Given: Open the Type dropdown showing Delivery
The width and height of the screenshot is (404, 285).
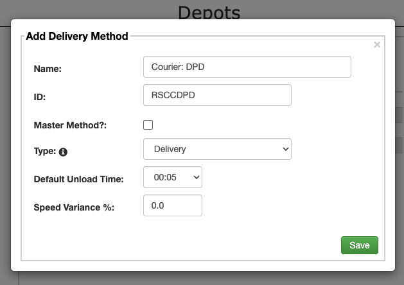Looking at the screenshot, I should [x=217, y=149].
